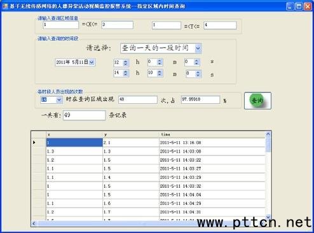
Task: Click the X lower bound input field
Action: (61, 25)
